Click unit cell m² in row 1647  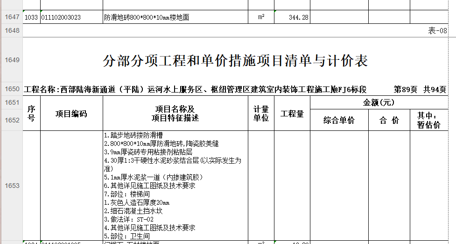coord(261,17)
